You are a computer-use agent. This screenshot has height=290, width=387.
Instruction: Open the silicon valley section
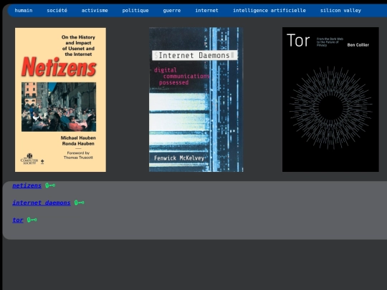[340, 11]
